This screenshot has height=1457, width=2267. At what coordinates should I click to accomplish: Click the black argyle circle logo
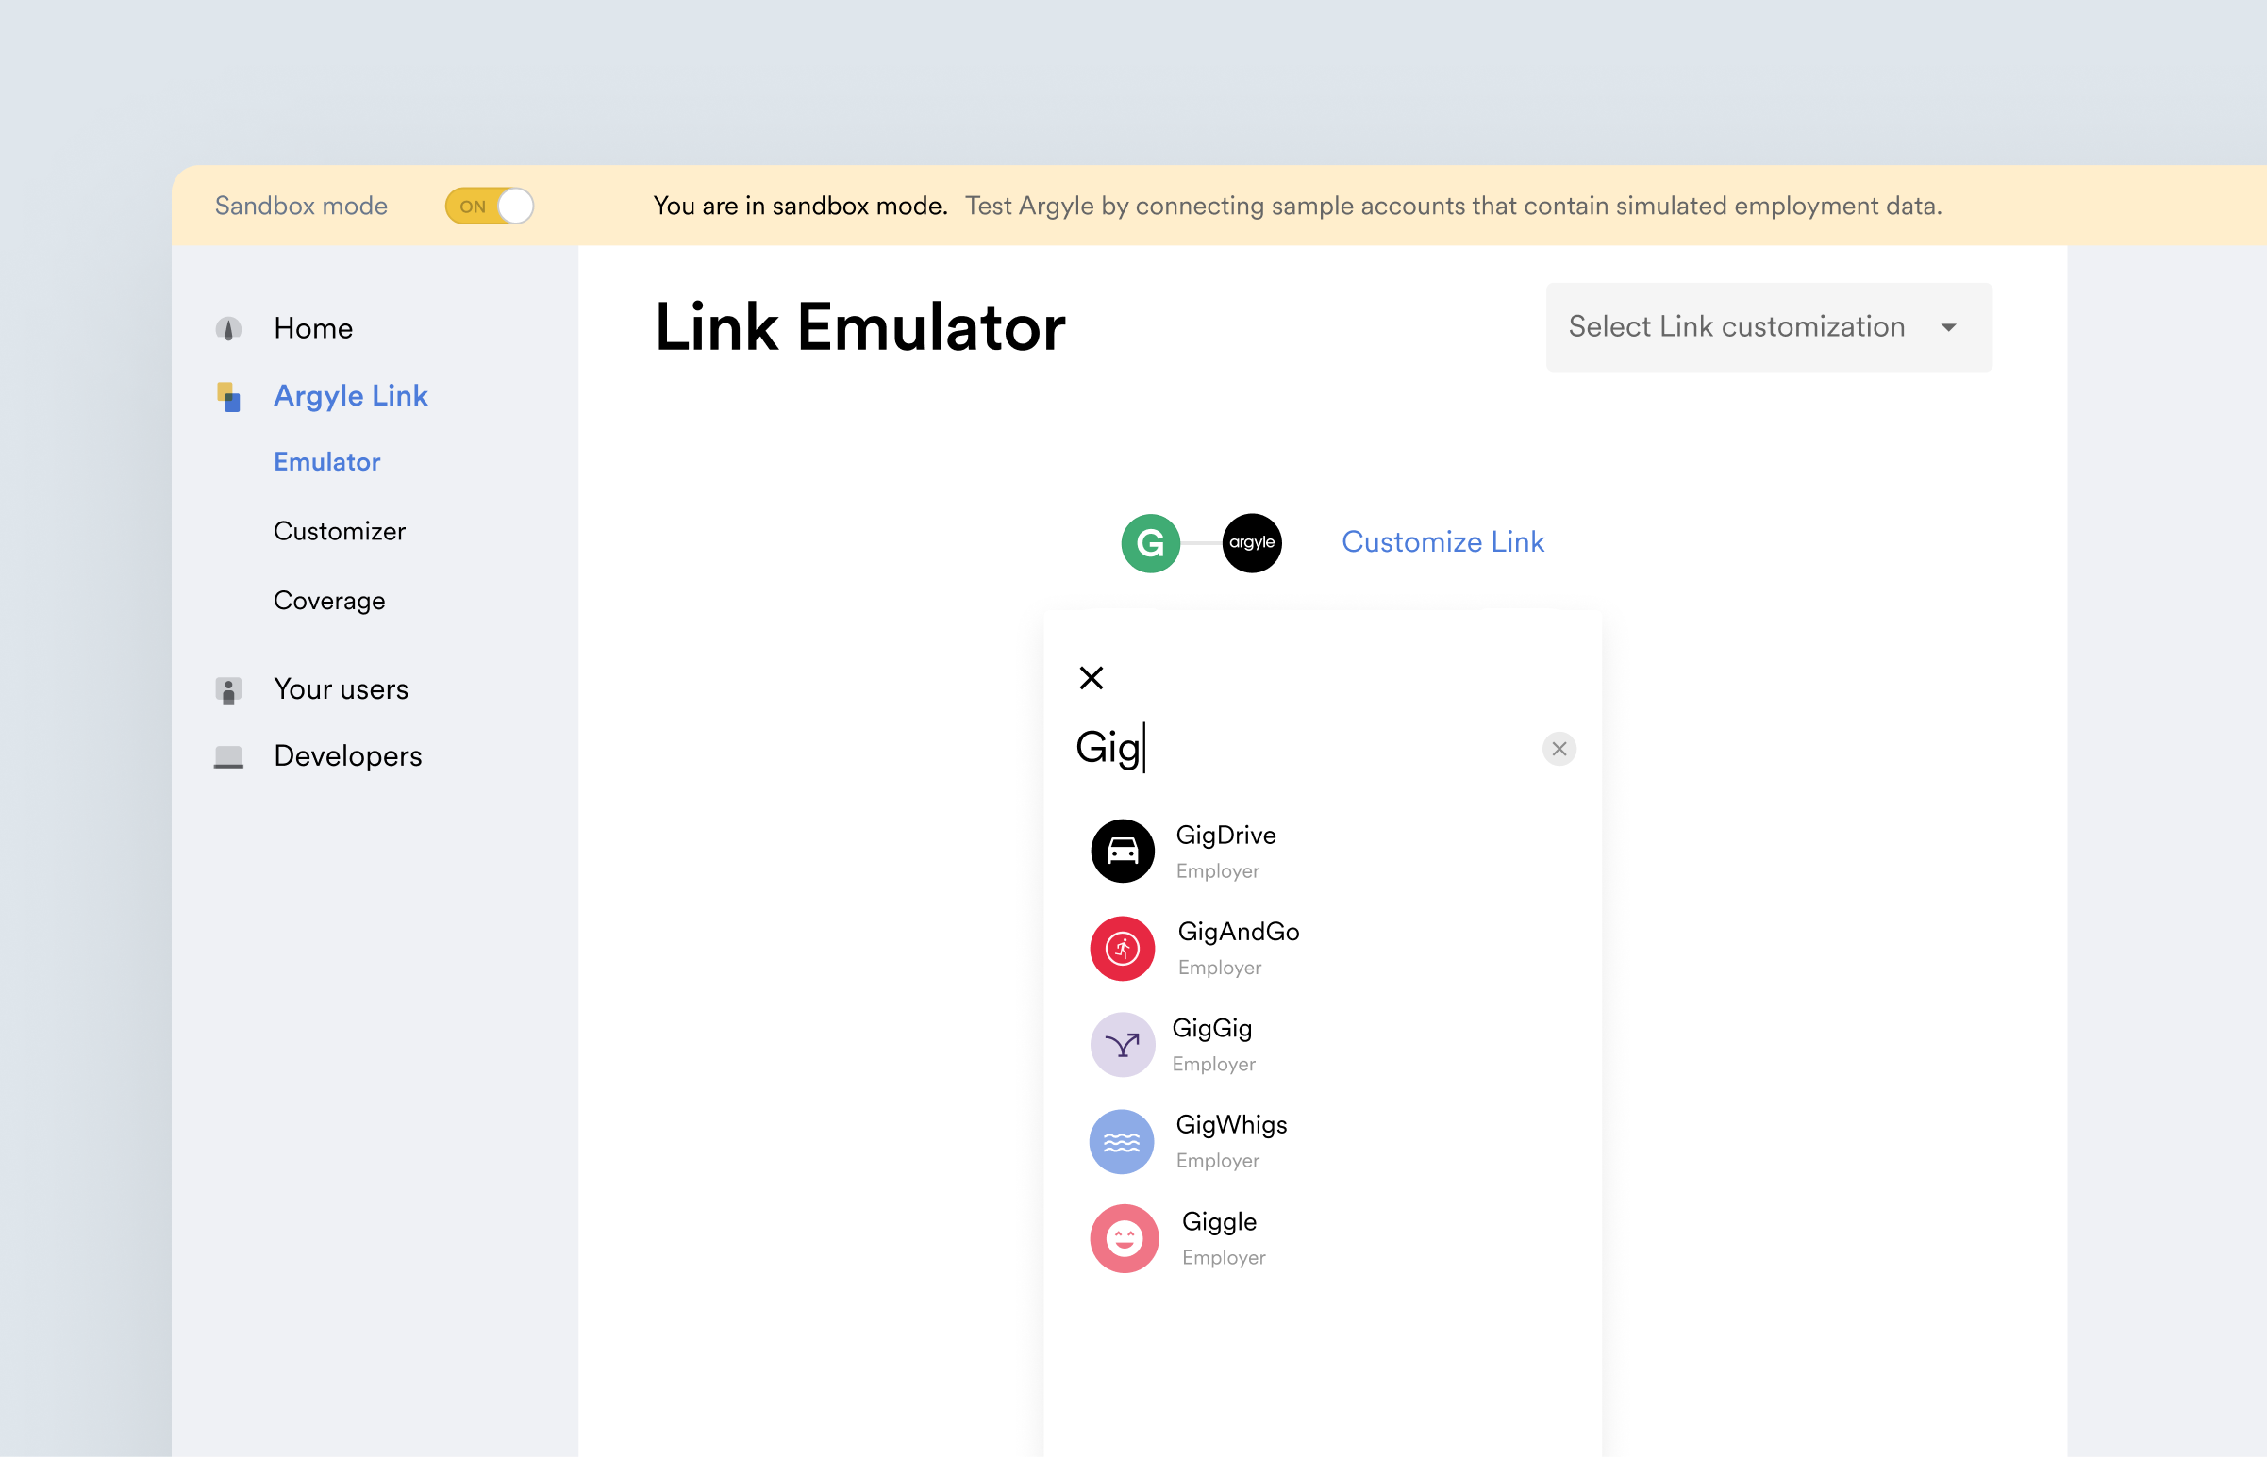1251,543
